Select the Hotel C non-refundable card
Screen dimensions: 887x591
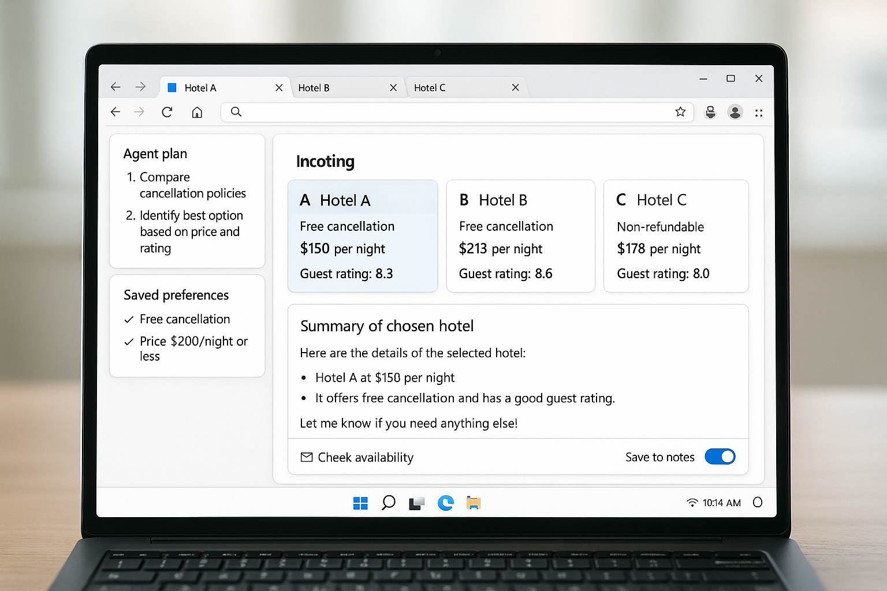(x=676, y=236)
